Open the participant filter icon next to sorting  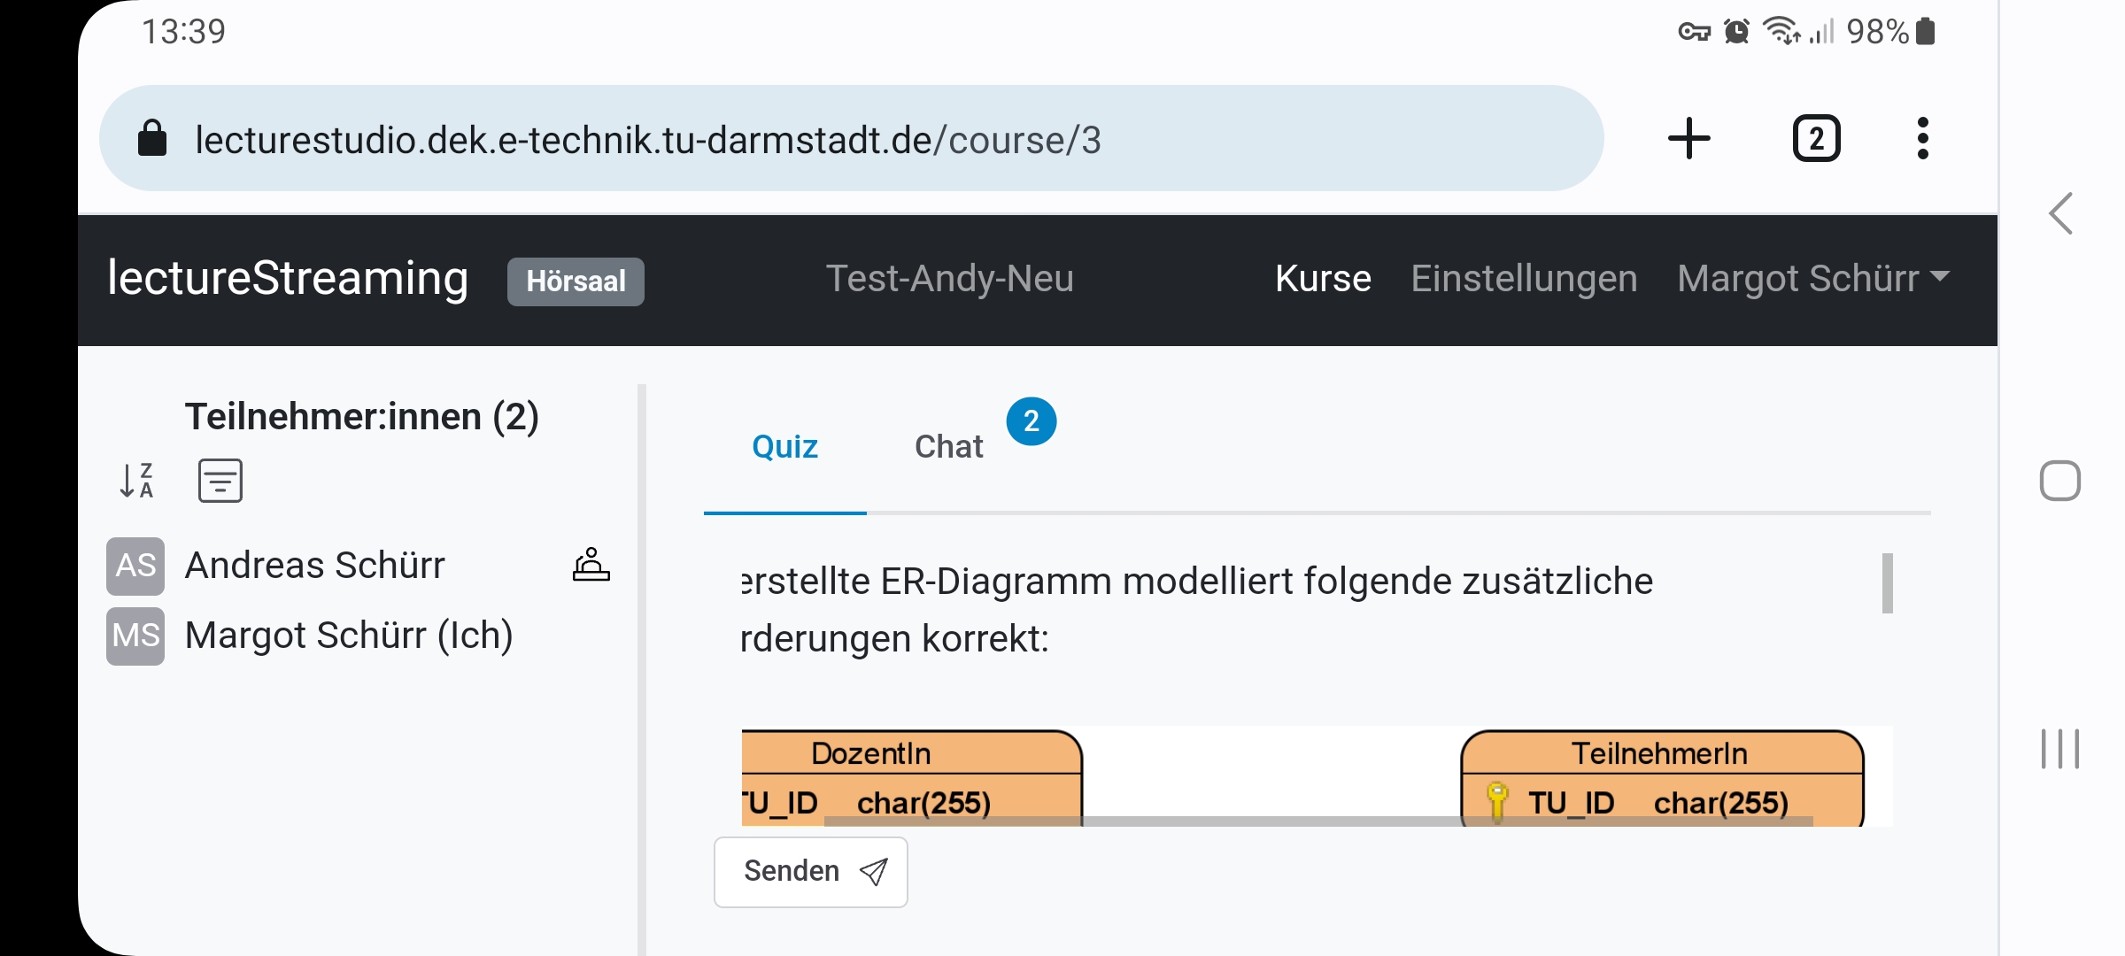(220, 481)
